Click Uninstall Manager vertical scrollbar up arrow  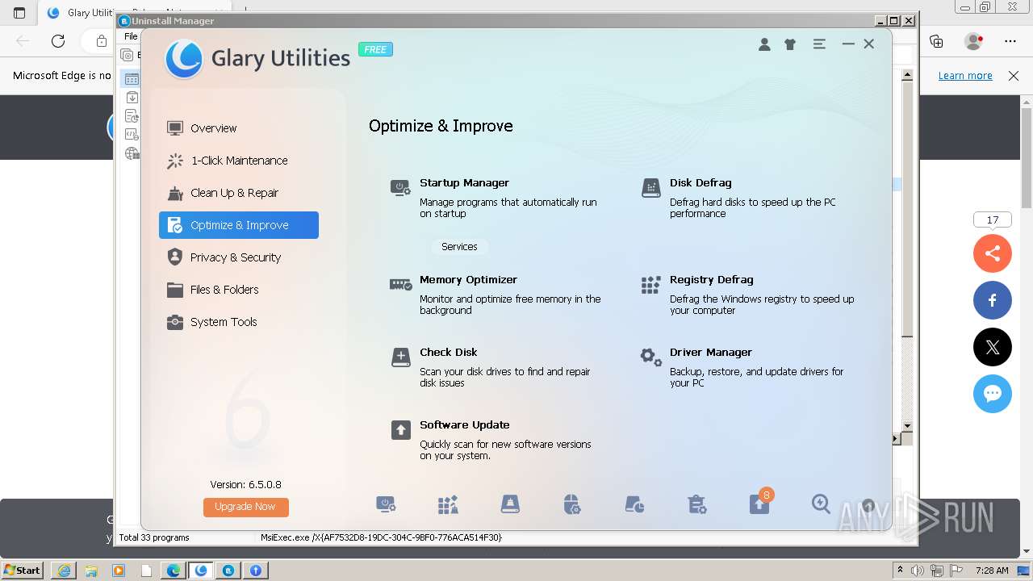click(907, 75)
